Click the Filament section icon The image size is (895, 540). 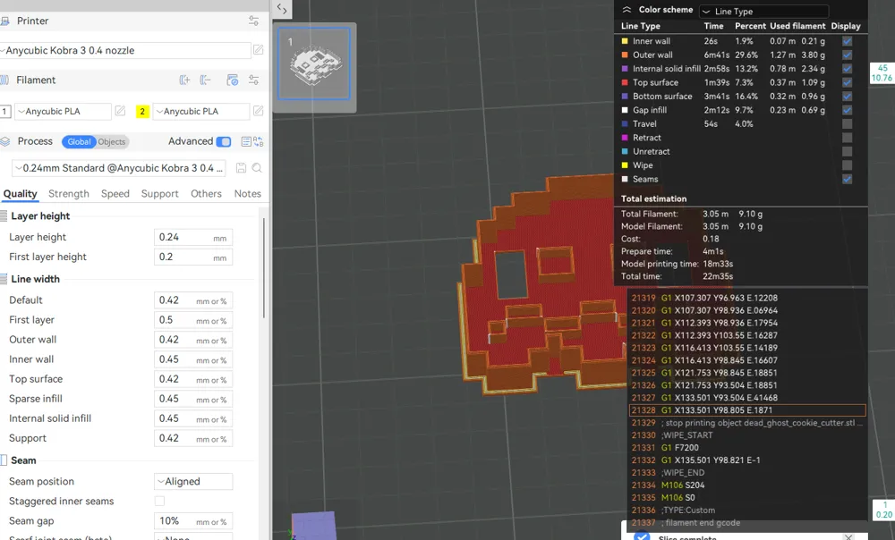(x=4, y=80)
